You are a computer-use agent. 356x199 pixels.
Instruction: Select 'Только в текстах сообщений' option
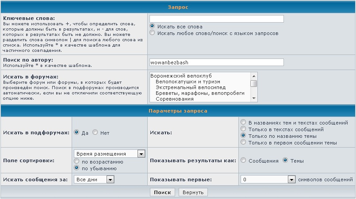pyautogui.click(x=243, y=129)
